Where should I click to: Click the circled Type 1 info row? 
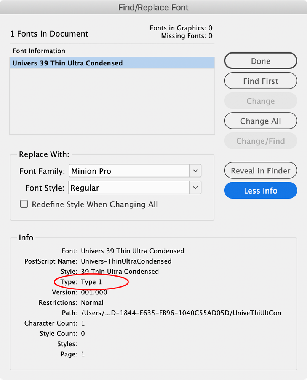91,282
